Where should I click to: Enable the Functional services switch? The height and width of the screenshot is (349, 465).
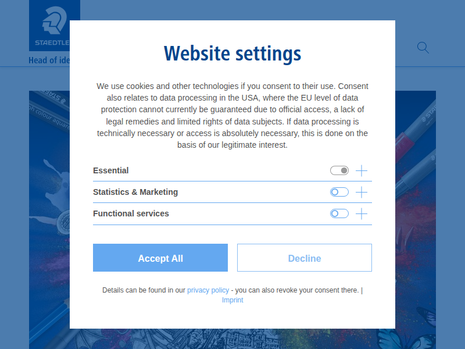point(339,213)
